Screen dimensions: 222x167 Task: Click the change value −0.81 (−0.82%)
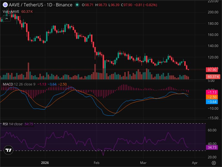pyautogui.click(x=145, y=5)
